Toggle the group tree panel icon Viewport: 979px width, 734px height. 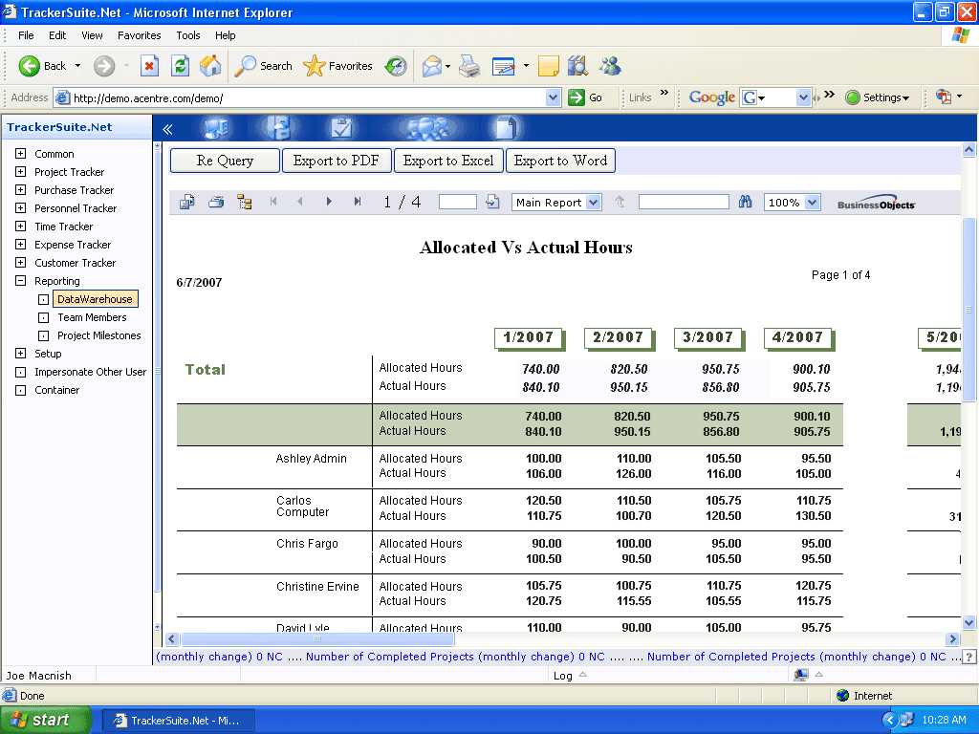point(245,202)
